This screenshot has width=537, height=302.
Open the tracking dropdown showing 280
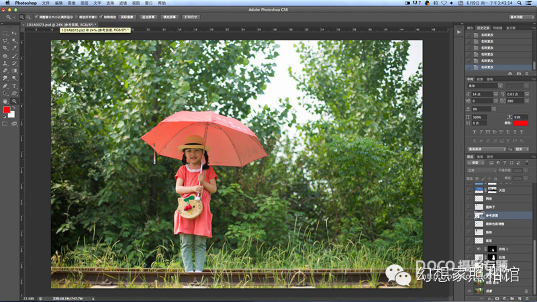[527, 101]
